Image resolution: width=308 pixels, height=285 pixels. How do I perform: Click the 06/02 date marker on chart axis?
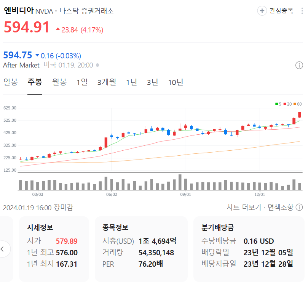112,195
